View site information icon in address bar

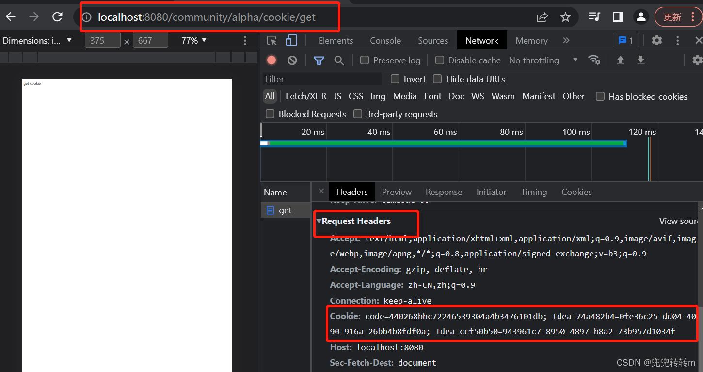click(x=87, y=17)
